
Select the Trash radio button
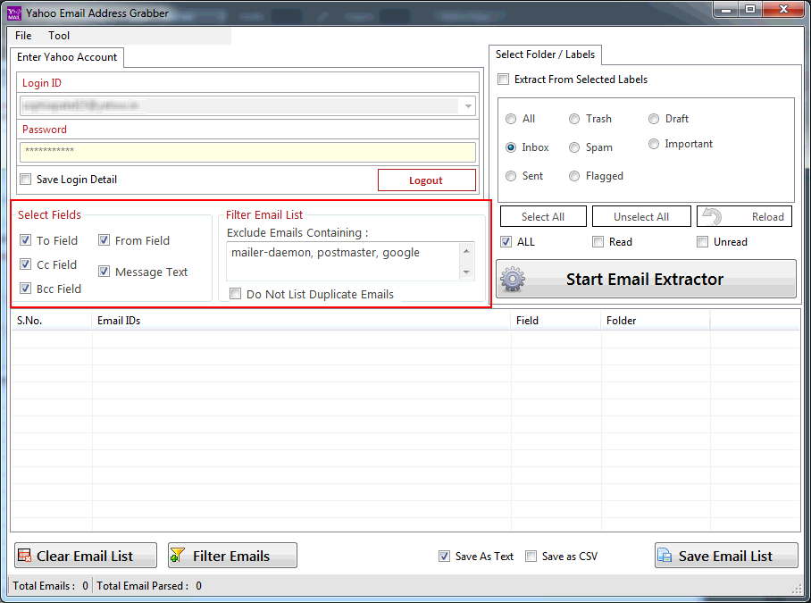[574, 119]
